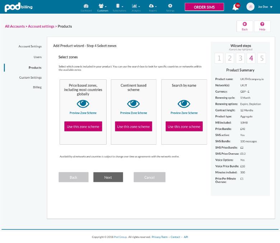Open the Privacy Term footer link

point(160,237)
